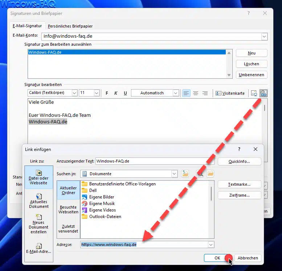Image resolution: width=282 pixels, height=271 pixels.
Task: Open the font size dropdown
Action: coord(97,93)
